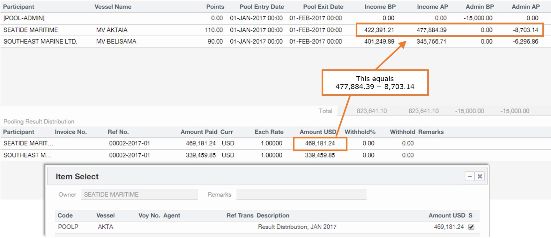551x238 pixels.
Task: Click the Amount USD header in Item Select
Action: [x=447, y=215]
